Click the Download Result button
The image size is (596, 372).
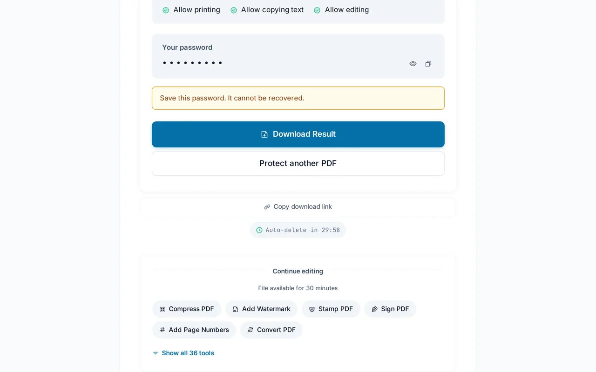point(298,134)
